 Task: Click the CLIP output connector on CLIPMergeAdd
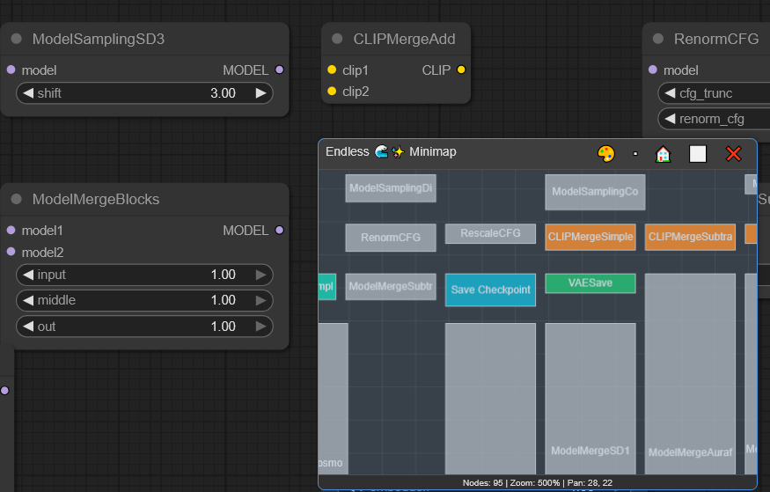pyautogui.click(x=461, y=70)
